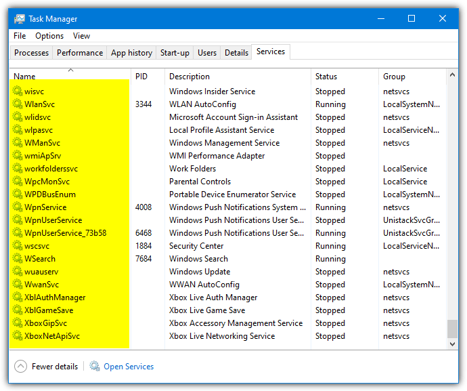
Task: Click the gear icon beside WpnService
Action: [18, 207]
